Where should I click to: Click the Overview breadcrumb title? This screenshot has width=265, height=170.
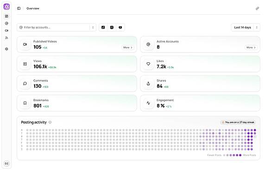33,8
